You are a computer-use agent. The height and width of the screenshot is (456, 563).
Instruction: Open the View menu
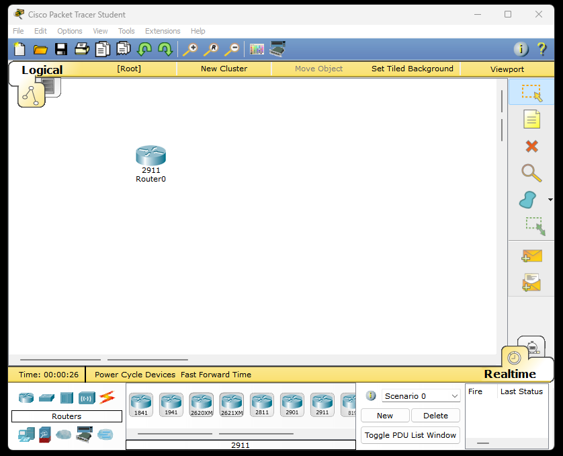click(100, 31)
